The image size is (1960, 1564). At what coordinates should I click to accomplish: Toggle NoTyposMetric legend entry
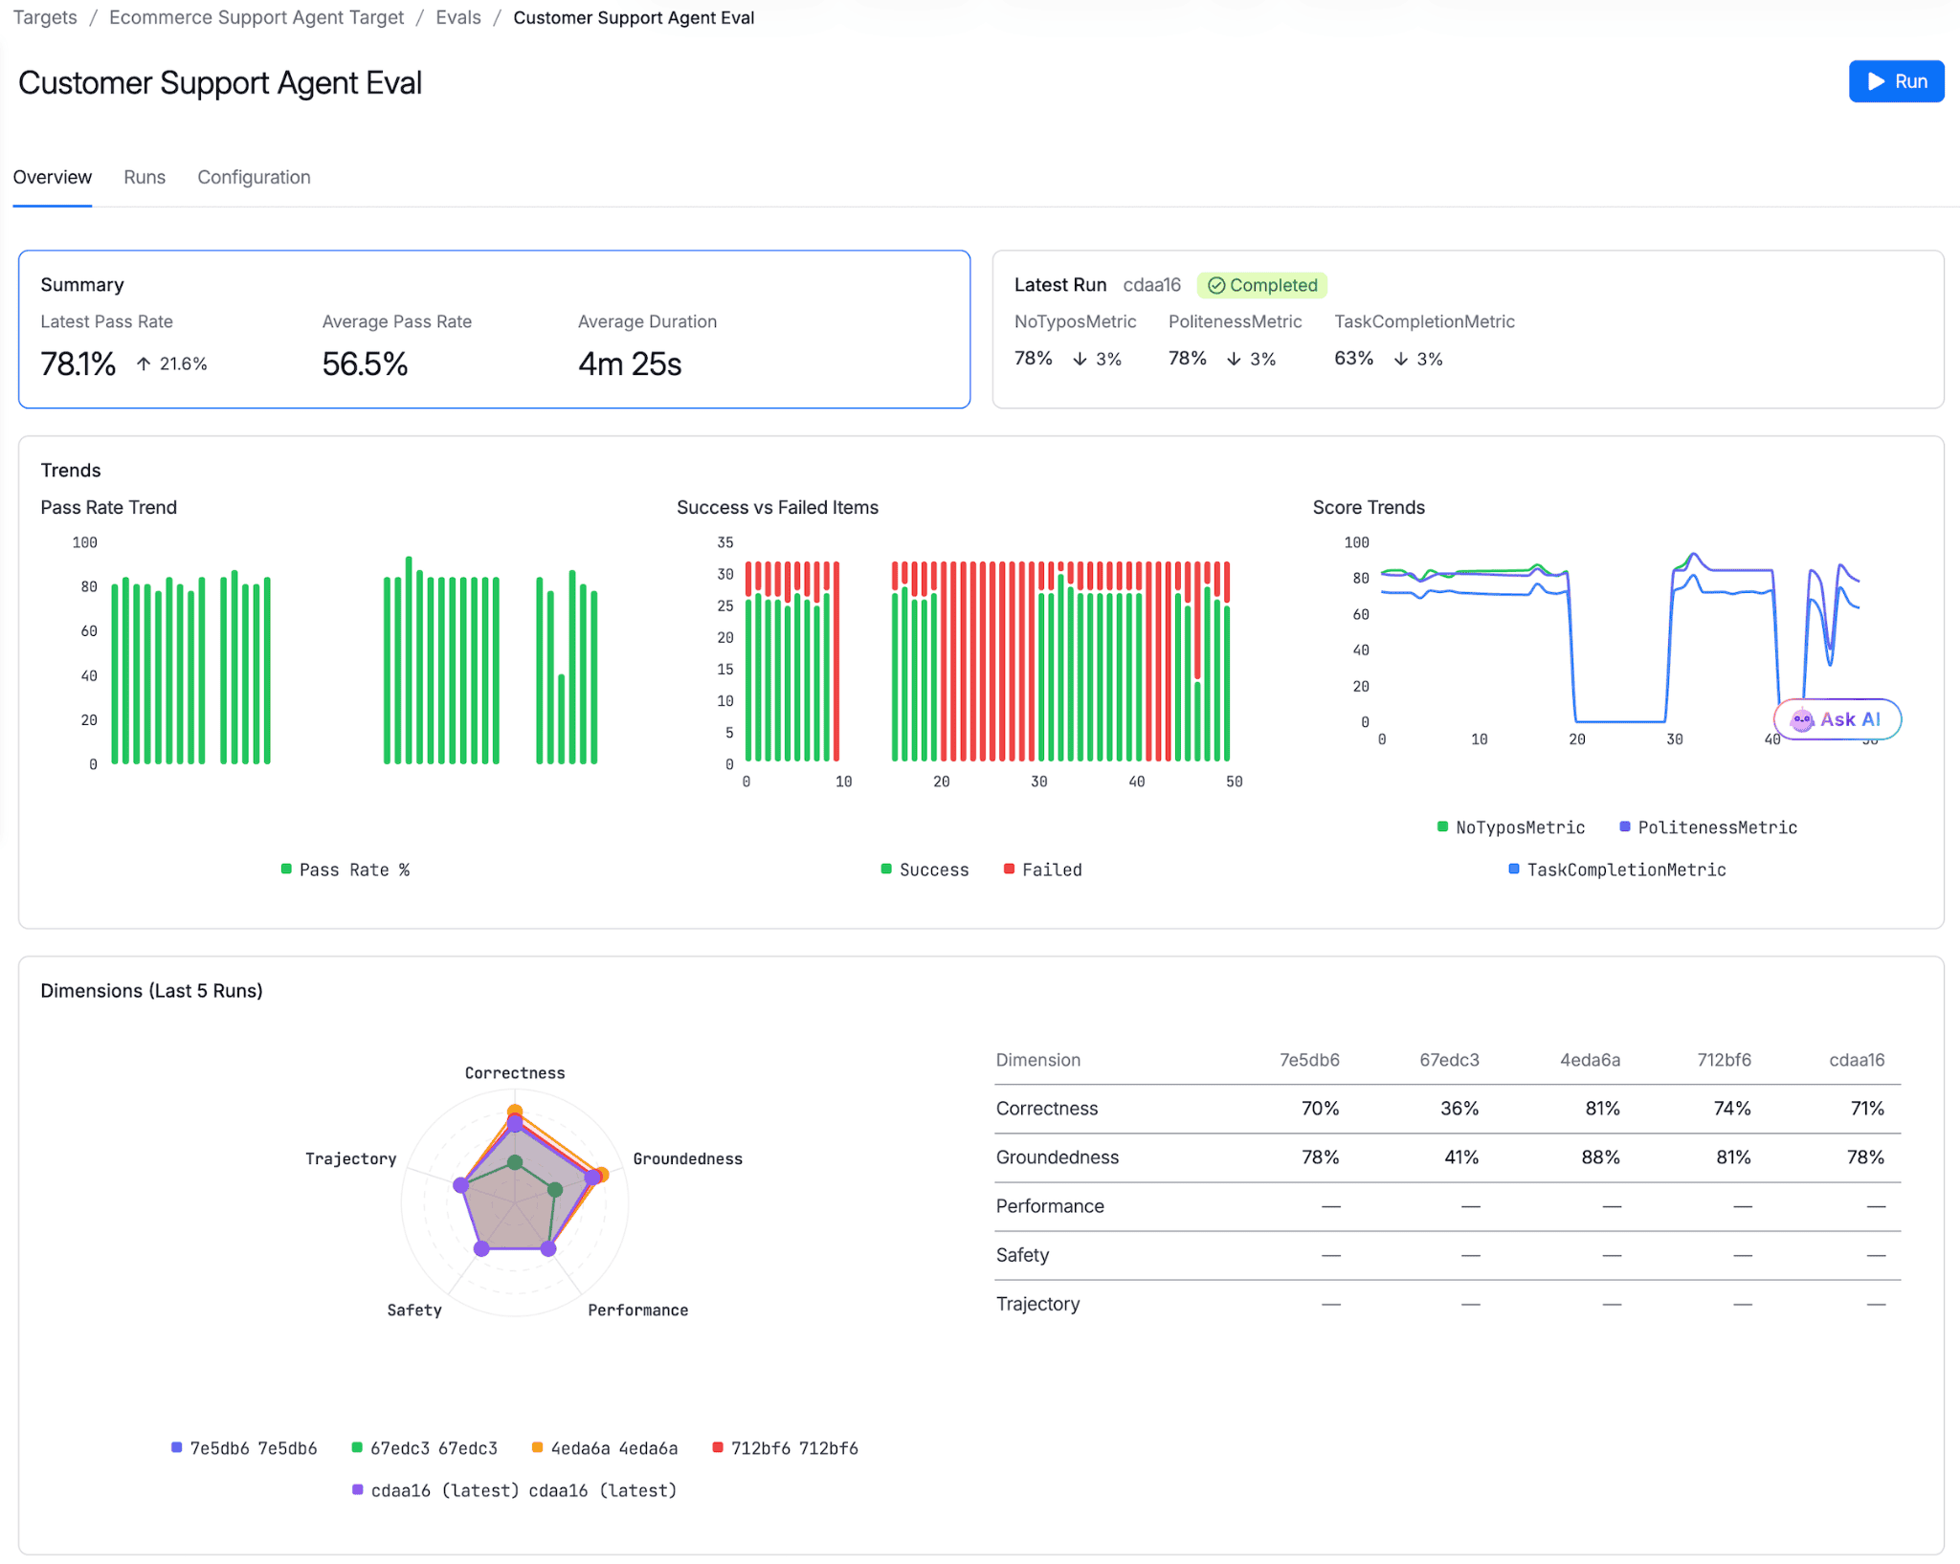[1511, 827]
